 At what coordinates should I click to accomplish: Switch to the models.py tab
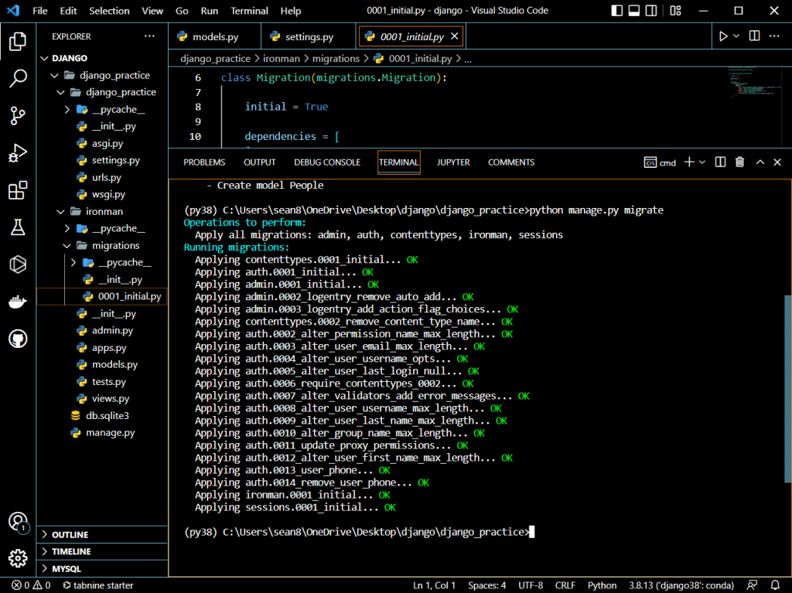pos(215,36)
